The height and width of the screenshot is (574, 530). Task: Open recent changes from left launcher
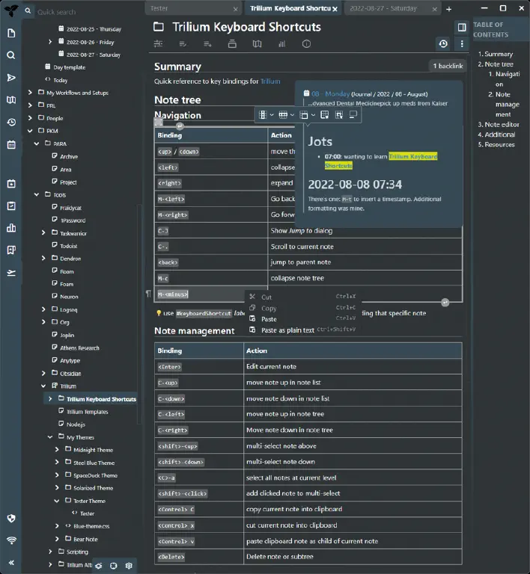[11, 123]
